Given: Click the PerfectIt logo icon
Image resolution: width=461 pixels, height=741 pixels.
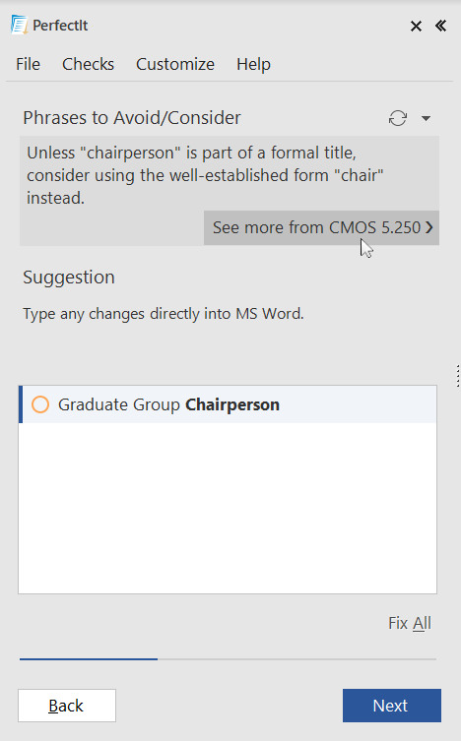Looking at the screenshot, I should click(x=20, y=25).
